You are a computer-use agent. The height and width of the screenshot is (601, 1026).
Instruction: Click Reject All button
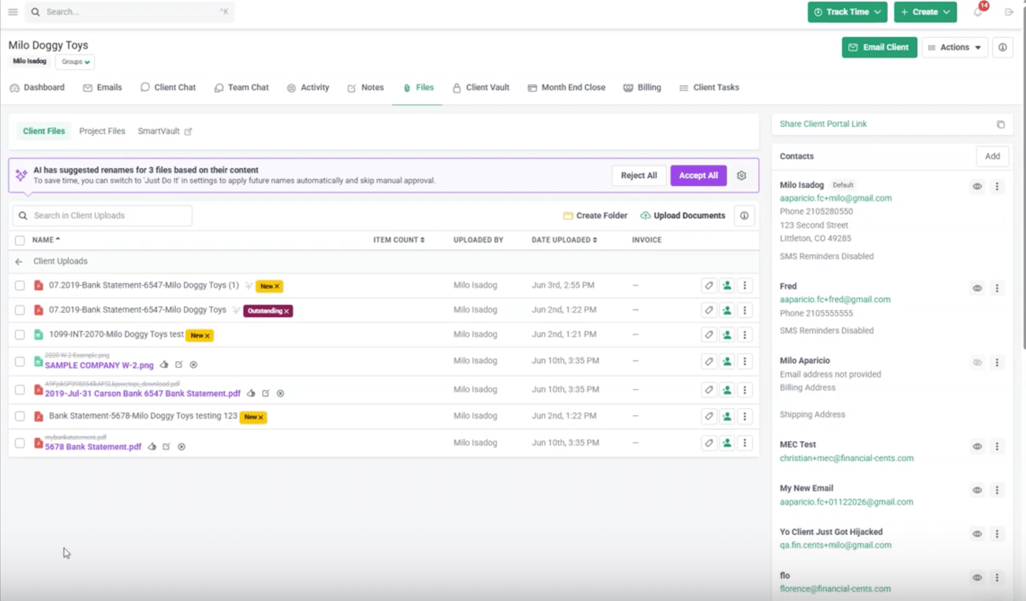639,175
